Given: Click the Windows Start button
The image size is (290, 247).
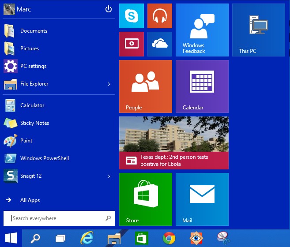Looking at the screenshot, I should tap(11, 238).
